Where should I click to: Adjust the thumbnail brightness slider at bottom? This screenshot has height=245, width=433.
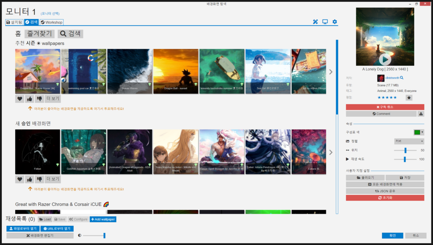[x=94, y=236]
